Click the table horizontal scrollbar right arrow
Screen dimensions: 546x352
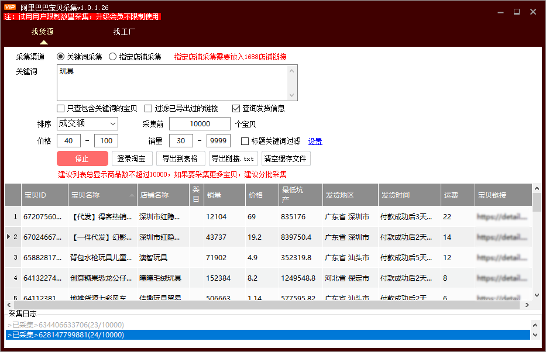pyautogui.click(x=527, y=305)
